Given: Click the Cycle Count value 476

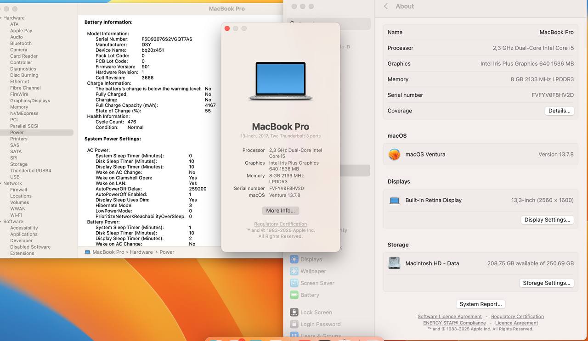Looking at the screenshot, I should (132, 122).
